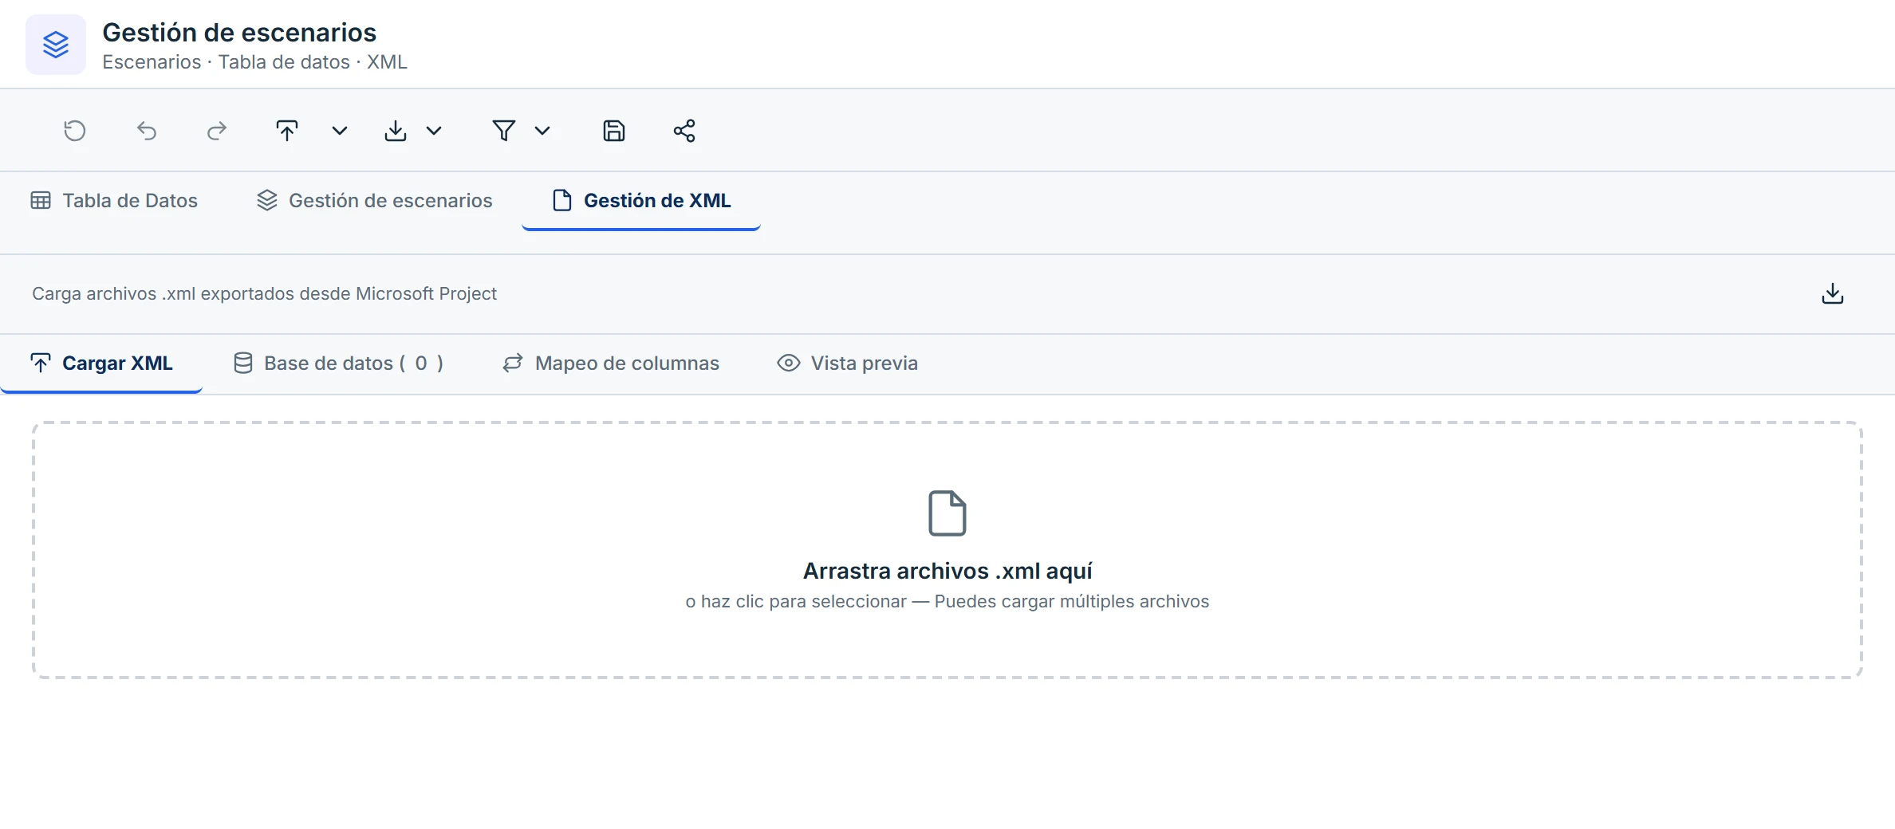
Task: Save using the floppy disk icon
Action: 614,131
